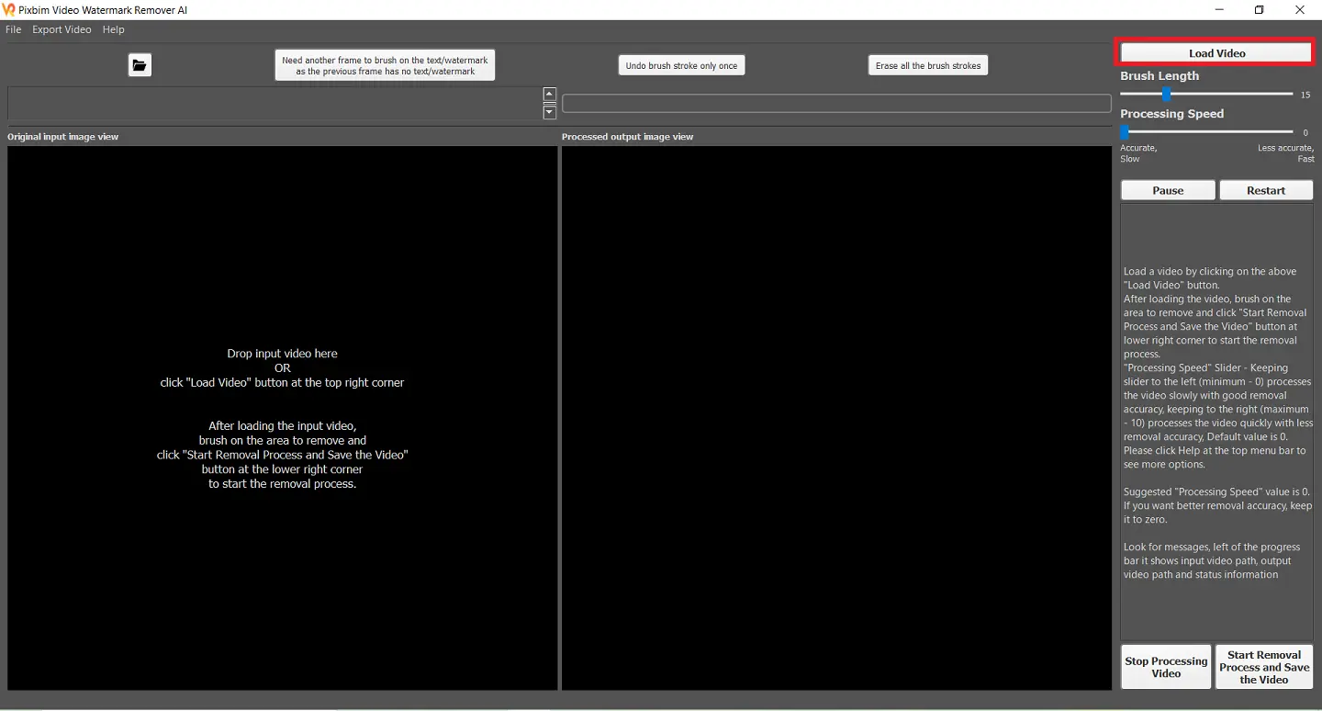1322x711 pixels.
Task: Click the Processing Speed slider handle
Action: (1125, 132)
